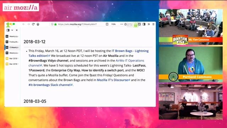Screen dimensions: 227x128
Task: Click the green lock extension icon
Action: [x=135, y=25]
